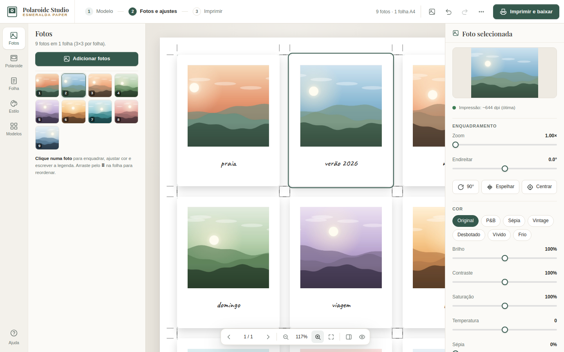
Task: Apply the Frio color filter
Action: click(x=522, y=235)
